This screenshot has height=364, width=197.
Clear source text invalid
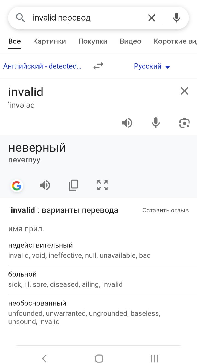coord(184,91)
